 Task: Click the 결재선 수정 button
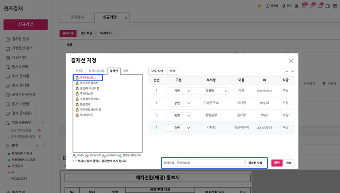(255, 163)
